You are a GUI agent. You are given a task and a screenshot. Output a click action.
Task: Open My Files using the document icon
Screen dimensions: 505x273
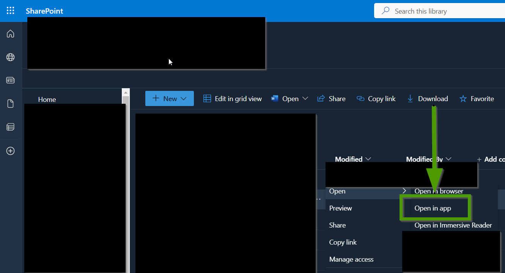tap(10, 103)
